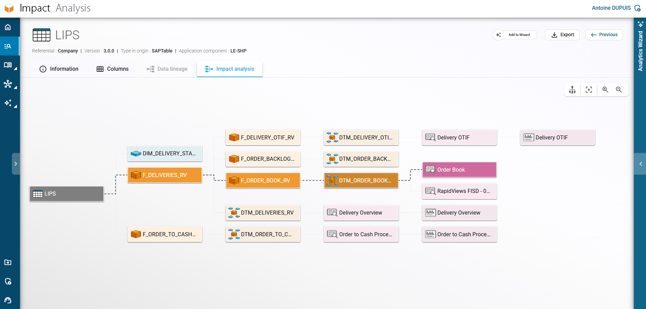Select the F_ORDER_BOOK_RV node
646x309 pixels.
(x=263, y=180)
